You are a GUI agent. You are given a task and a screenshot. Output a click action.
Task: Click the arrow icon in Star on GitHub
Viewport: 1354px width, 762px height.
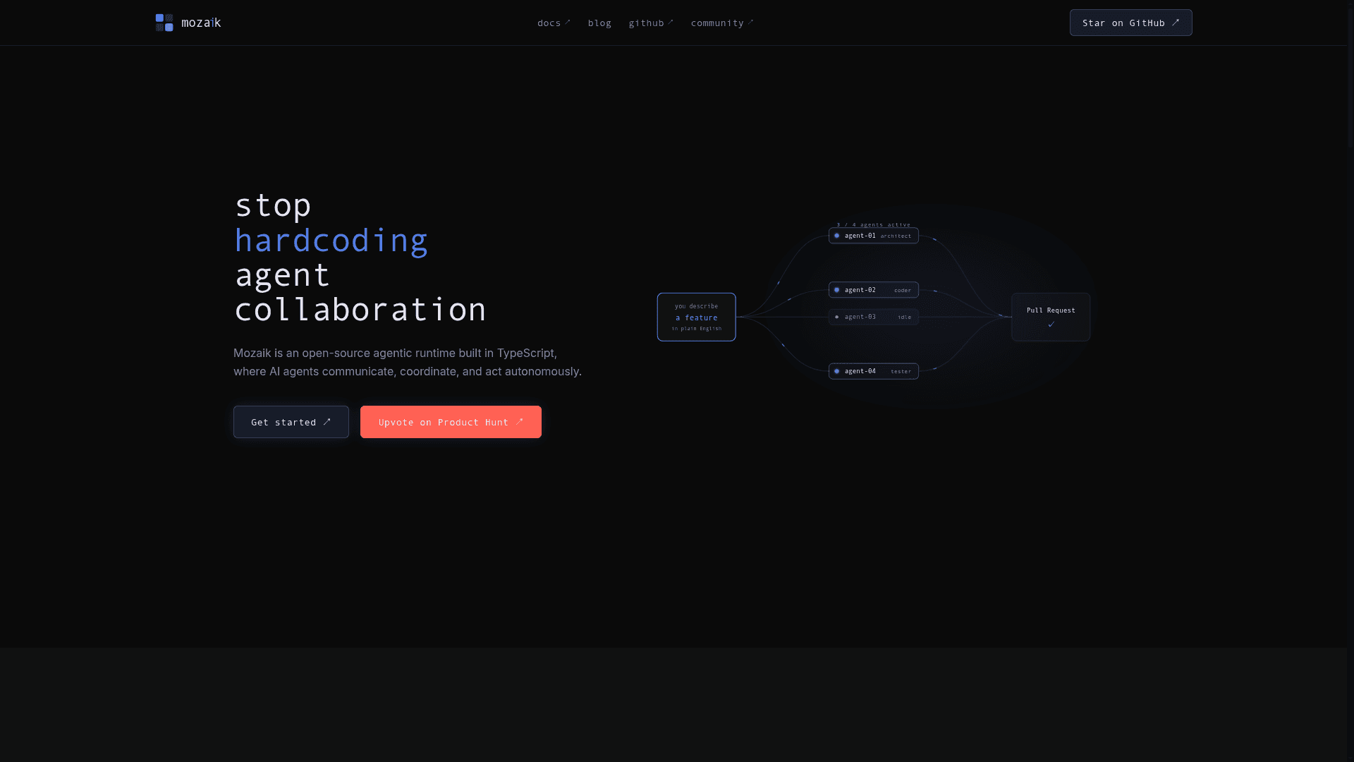1176,23
